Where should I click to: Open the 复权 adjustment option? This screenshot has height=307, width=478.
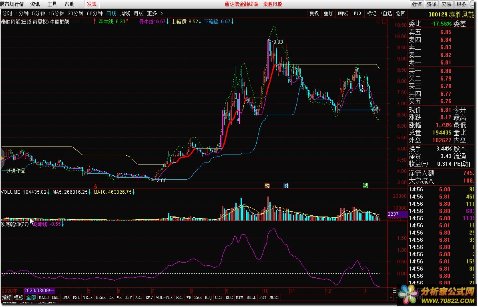314,14
